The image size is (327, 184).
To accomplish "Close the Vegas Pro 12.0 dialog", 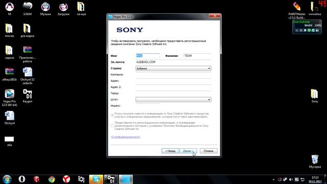I will [x=215, y=16].
